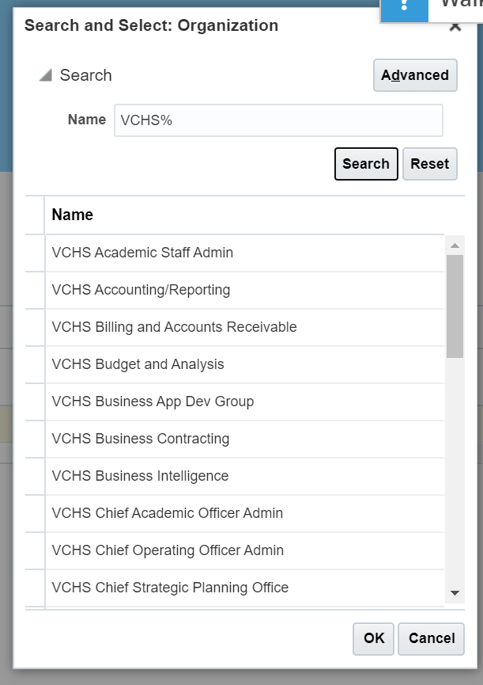483x685 pixels.
Task: Sort by the Name column header
Action: (73, 215)
